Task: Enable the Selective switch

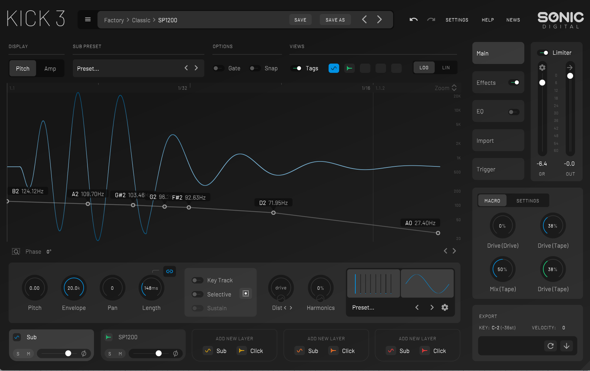Action: pos(197,294)
